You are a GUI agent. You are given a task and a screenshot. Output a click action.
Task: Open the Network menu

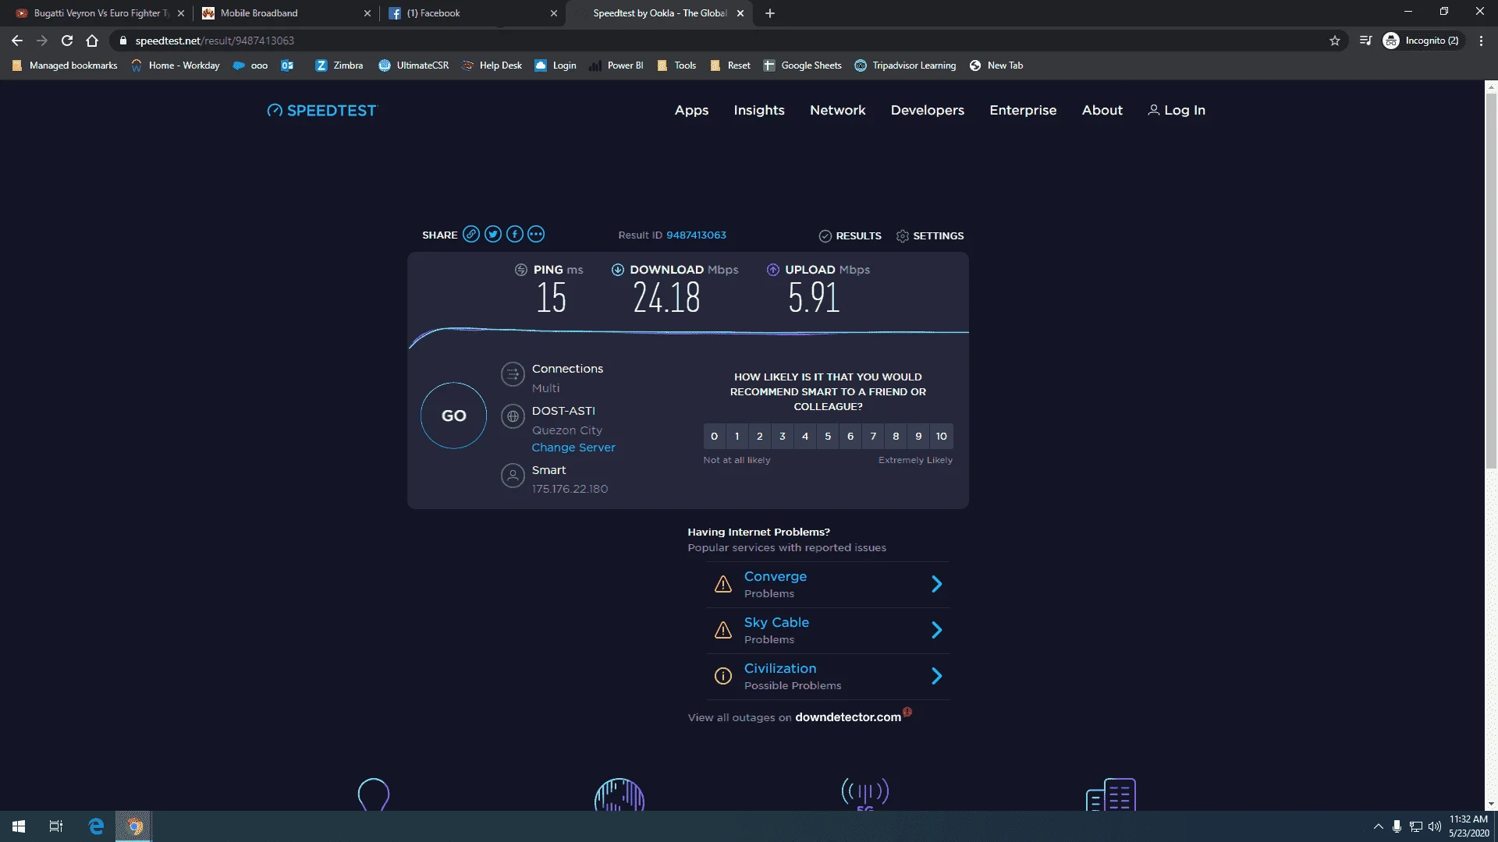point(837,110)
